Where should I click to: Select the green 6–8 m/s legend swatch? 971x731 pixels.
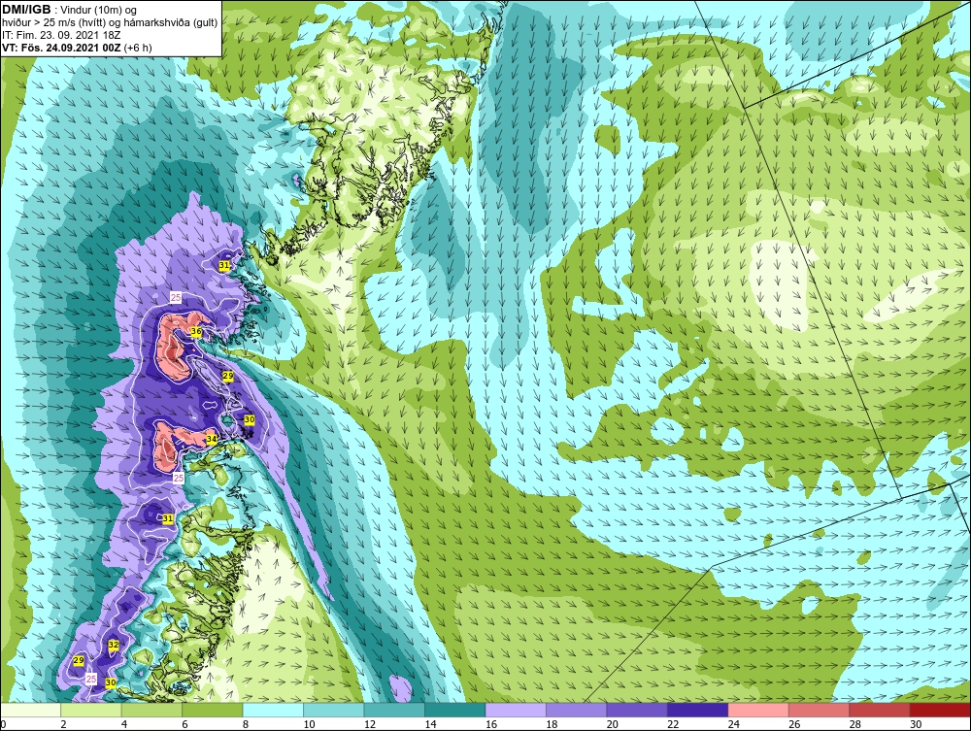[x=213, y=710]
